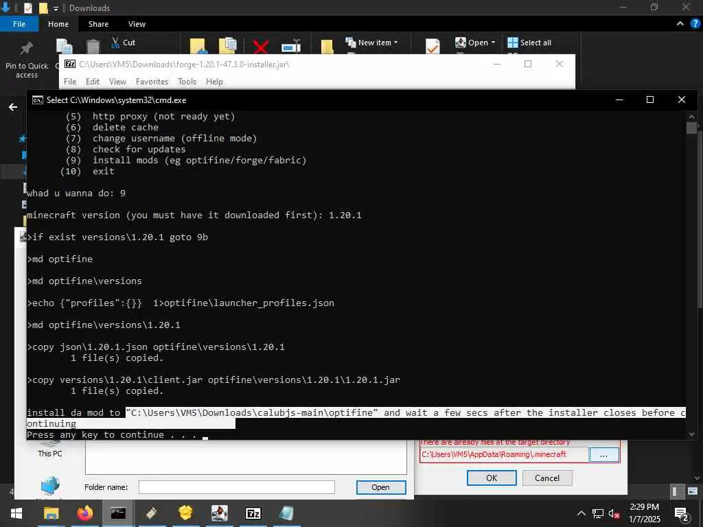The width and height of the screenshot is (703, 527).
Task: Open 7-Zip View menu
Action: (x=117, y=82)
